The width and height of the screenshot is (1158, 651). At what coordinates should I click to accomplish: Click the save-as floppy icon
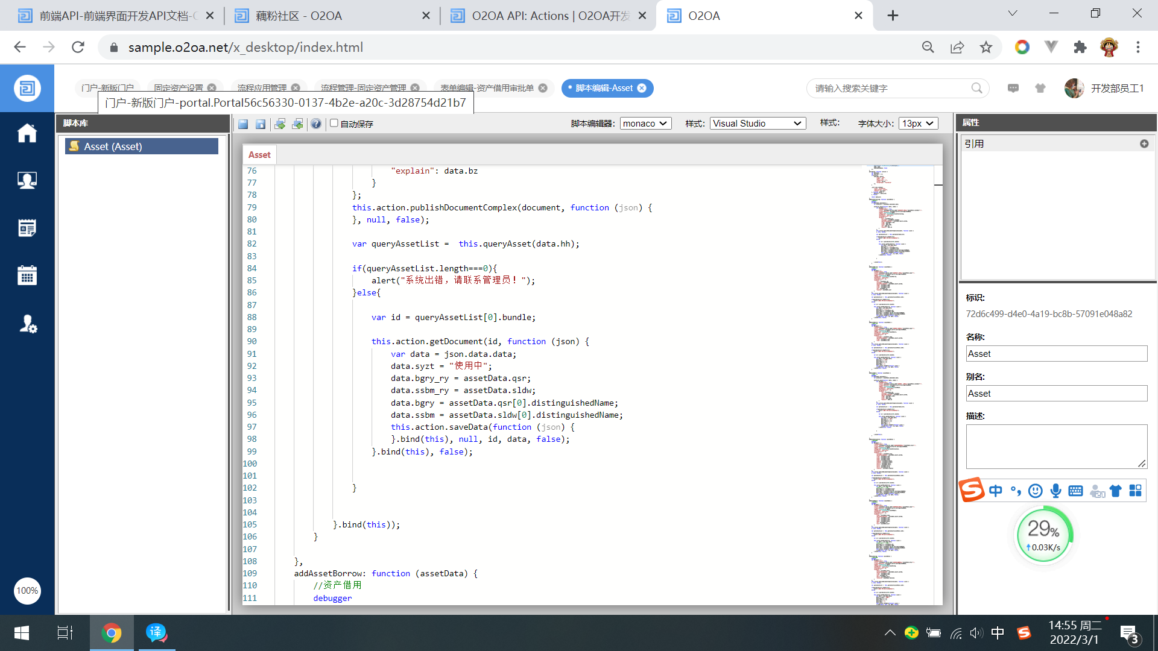click(x=261, y=124)
